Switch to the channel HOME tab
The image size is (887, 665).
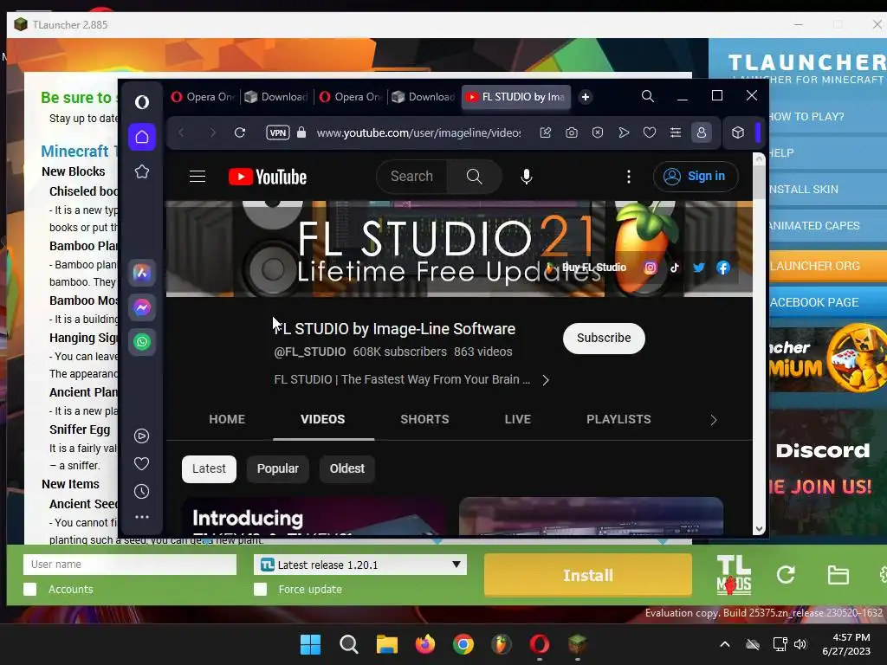pos(227,420)
